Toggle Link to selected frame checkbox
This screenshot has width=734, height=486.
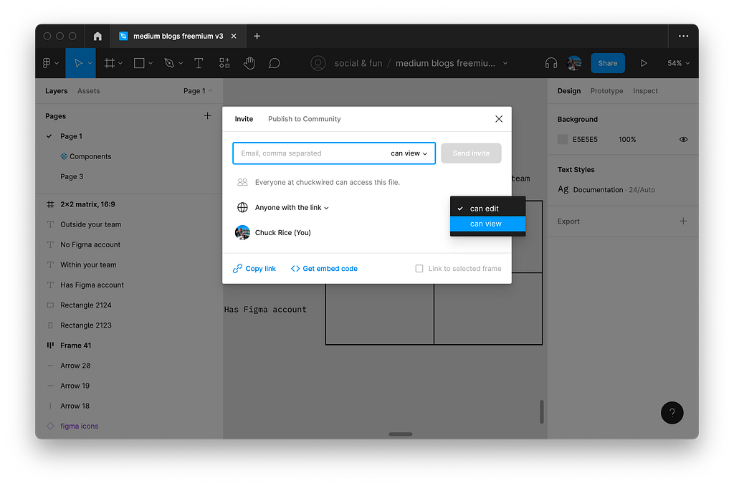419,268
